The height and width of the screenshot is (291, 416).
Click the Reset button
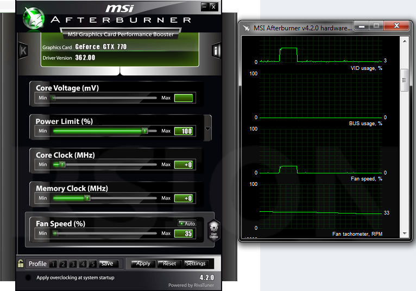click(x=169, y=264)
